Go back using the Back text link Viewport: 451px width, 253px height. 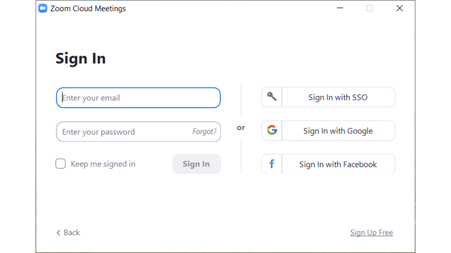click(x=72, y=233)
